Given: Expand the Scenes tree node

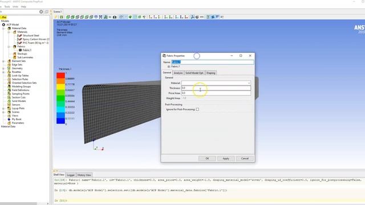Looking at the screenshot, I should pos(3,112).
